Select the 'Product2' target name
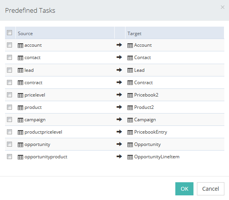The height and width of the screenshot is (200, 229). coord(144,107)
